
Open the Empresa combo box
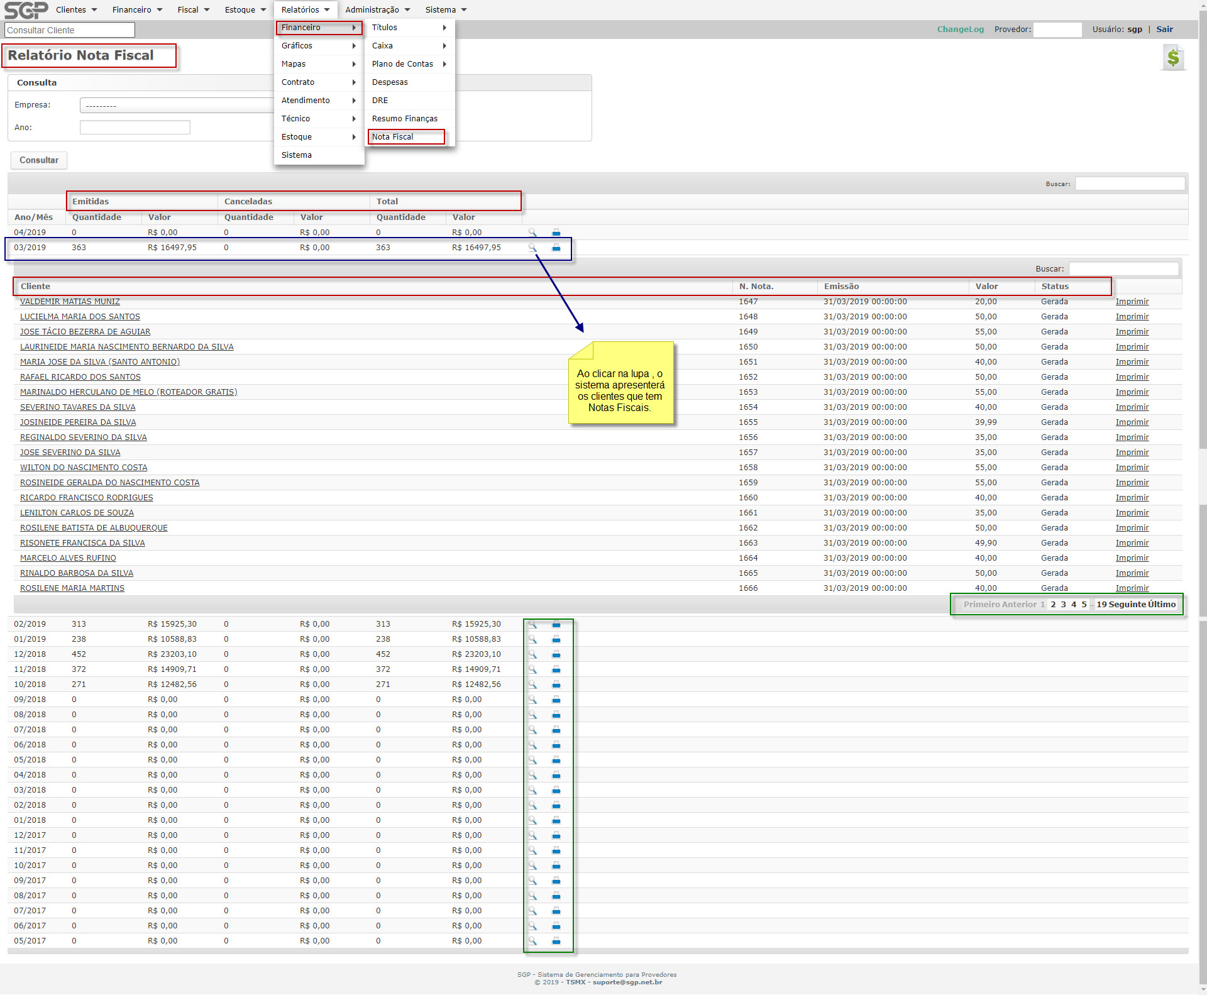(x=176, y=106)
